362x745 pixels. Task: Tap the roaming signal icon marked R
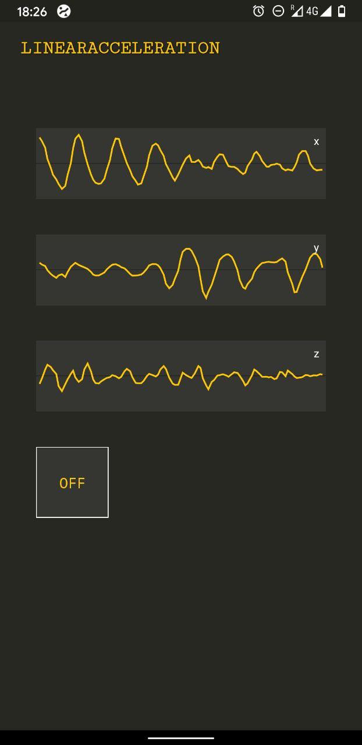[296, 11]
